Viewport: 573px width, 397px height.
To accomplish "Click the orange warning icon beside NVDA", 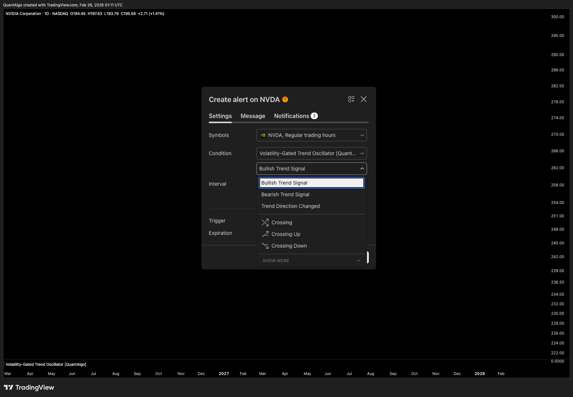I will (x=285, y=99).
